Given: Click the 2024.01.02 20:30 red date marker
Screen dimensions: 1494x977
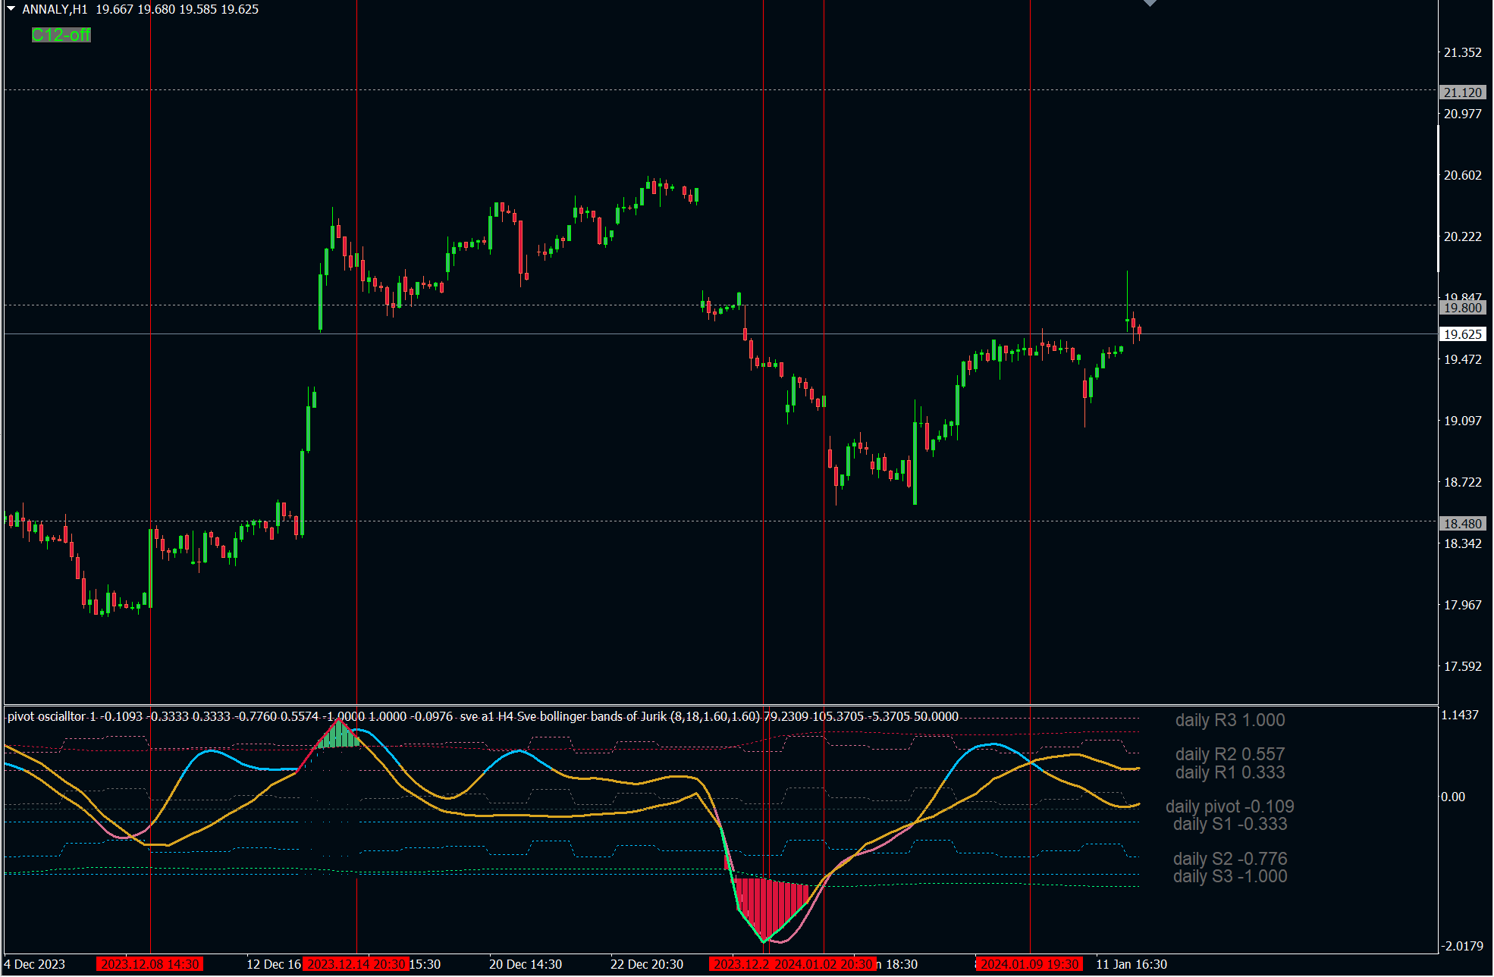Looking at the screenshot, I should 824,964.
